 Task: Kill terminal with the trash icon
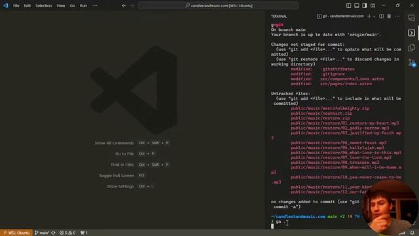point(389,16)
